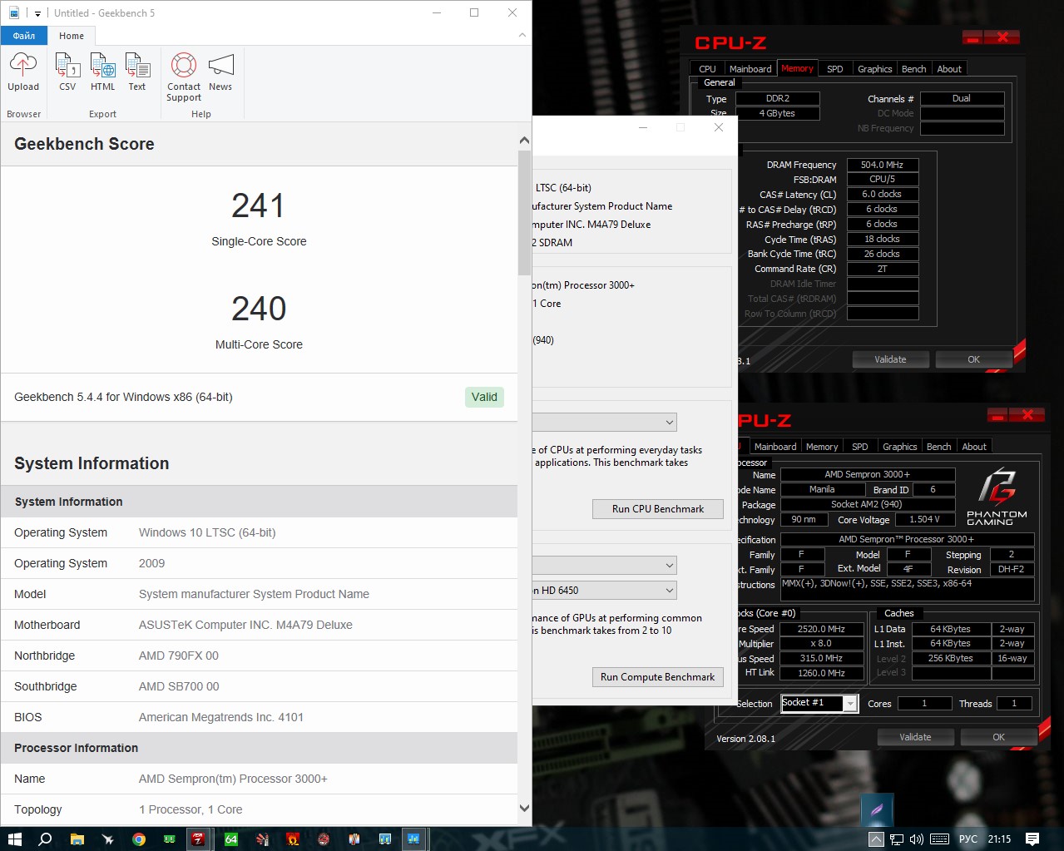Switch to CPU tab in upper CPU-Z window

tap(707, 69)
